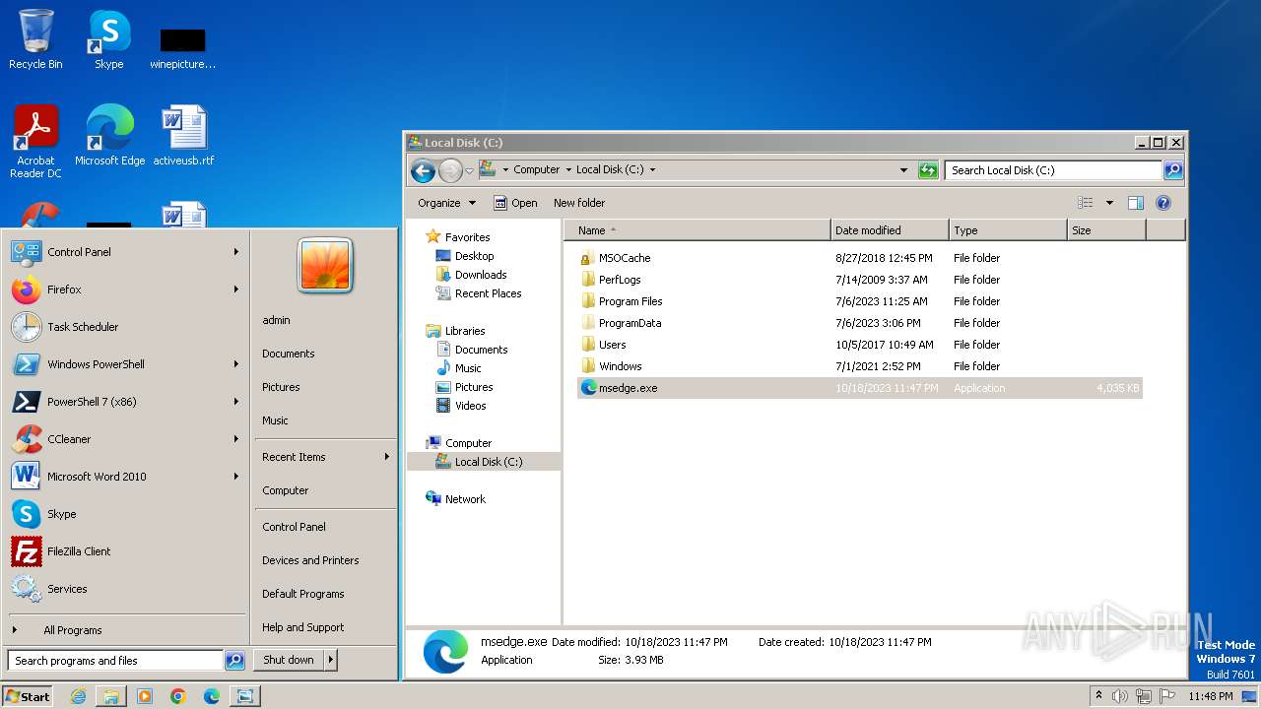Open Documents in Start menu
The height and width of the screenshot is (709, 1261).
pos(289,354)
